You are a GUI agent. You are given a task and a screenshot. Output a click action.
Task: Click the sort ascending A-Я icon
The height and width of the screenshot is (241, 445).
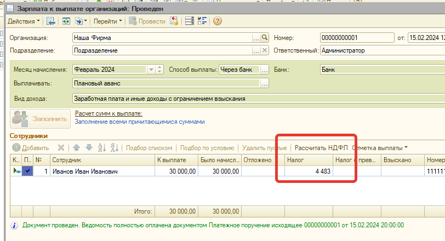[x=101, y=148]
